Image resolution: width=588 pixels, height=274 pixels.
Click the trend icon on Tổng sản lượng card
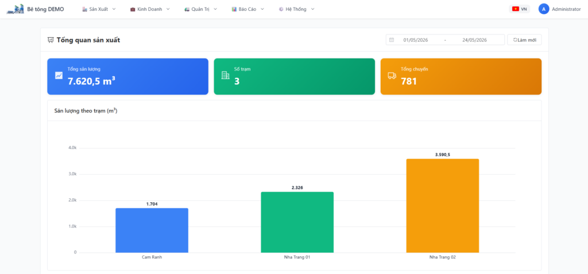(x=59, y=75)
